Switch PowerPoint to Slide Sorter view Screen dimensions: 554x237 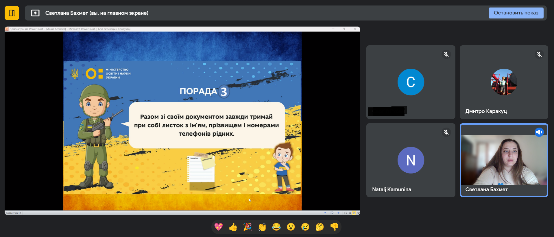350,213
